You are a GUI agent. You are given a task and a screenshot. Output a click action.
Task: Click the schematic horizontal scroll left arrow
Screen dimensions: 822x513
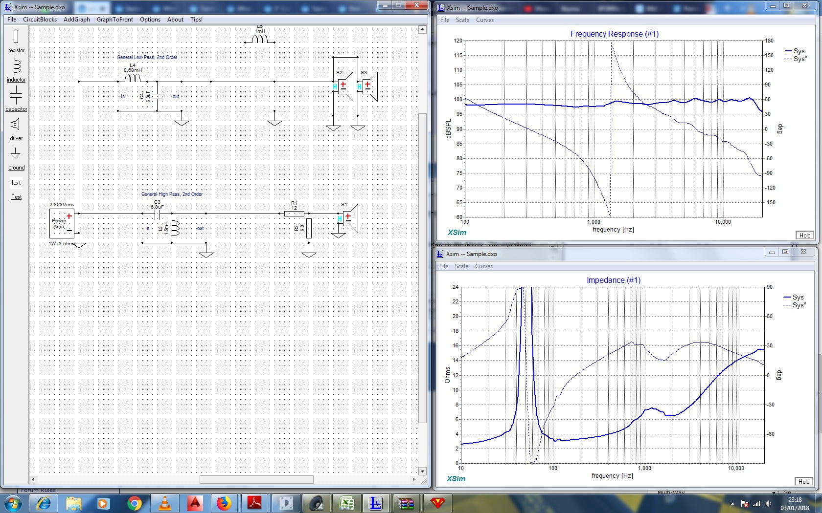(33, 480)
